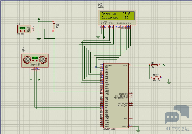Select the LCD1 LM016L display component
The width and height of the screenshot is (192, 134).
click(x=117, y=18)
